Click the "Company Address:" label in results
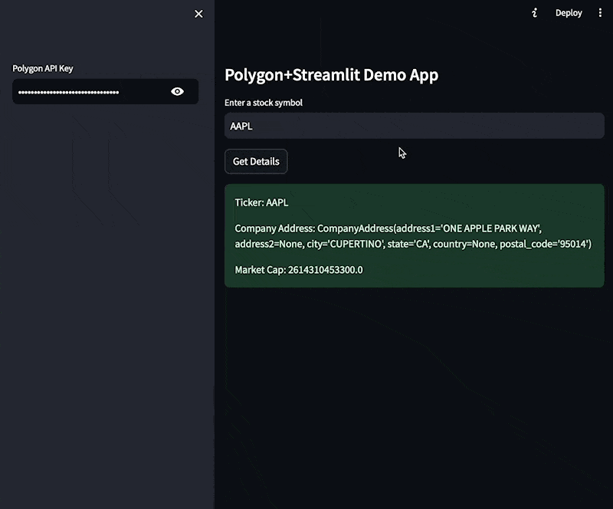The height and width of the screenshot is (509, 613). [275, 228]
